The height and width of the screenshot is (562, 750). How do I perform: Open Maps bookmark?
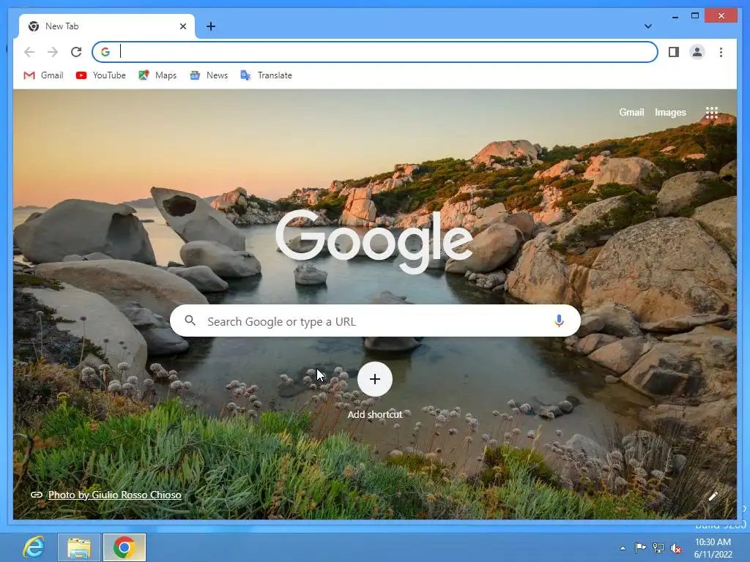[x=157, y=75]
